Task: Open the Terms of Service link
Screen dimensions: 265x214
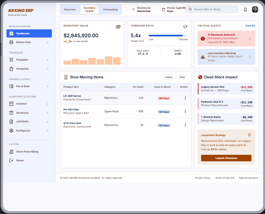Action: (x=225, y=178)
